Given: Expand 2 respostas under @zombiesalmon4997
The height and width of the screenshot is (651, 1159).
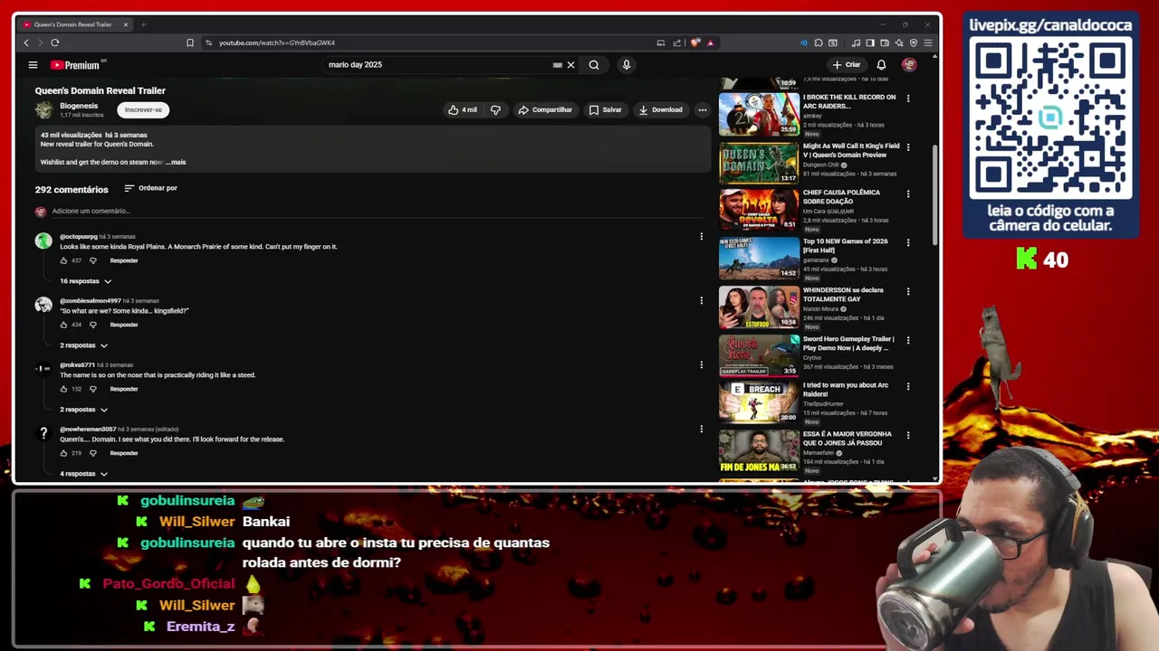Looking at the screenshot, I should pyautogui.click(x=83, y=345).
